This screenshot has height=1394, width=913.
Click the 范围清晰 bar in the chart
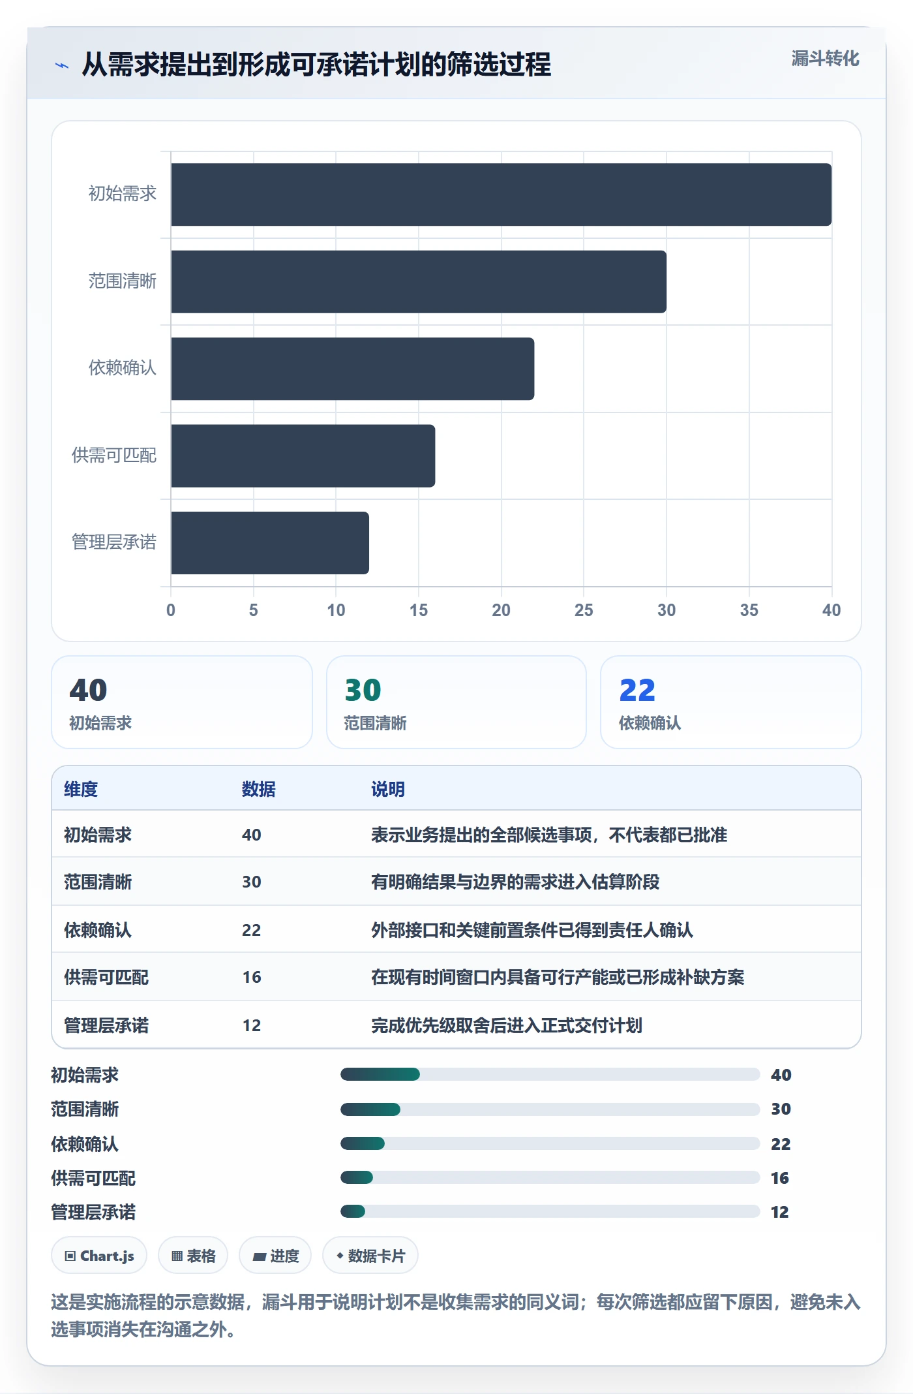(419, 282)
